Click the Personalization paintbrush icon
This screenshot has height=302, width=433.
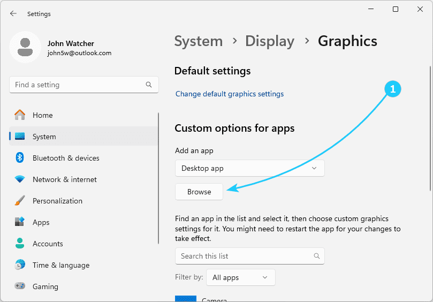click(20, 201)
